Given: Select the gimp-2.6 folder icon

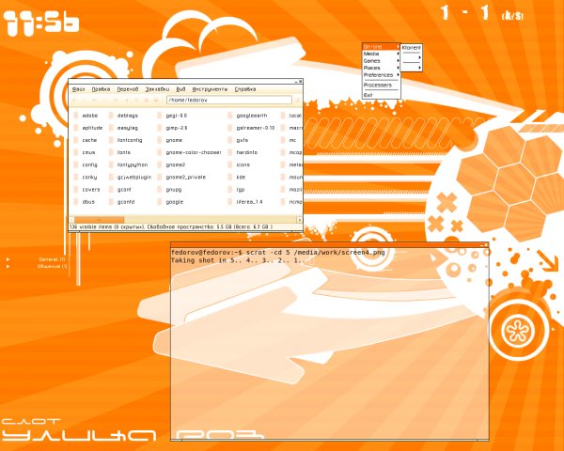Looking at the screenshot, I should (159, 128).
